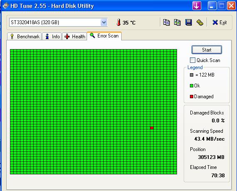The width and height of the screenshot is (237, 191).
Task: Click the copy text to clipboard icon
Action: 166,22
